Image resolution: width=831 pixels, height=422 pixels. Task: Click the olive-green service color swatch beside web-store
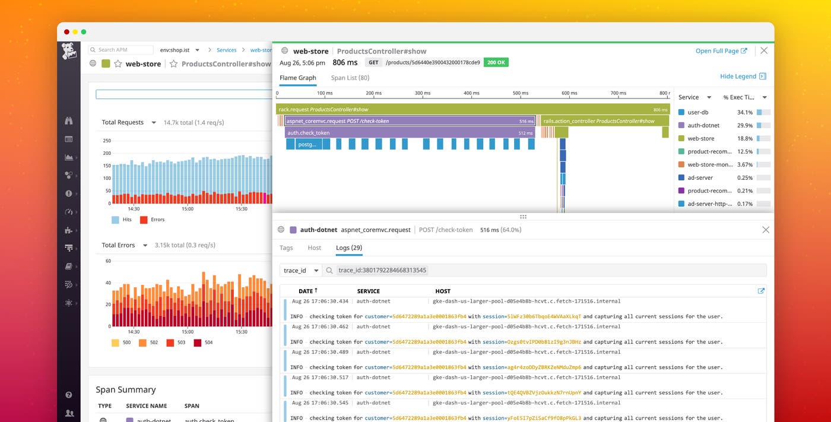(107, 64)
